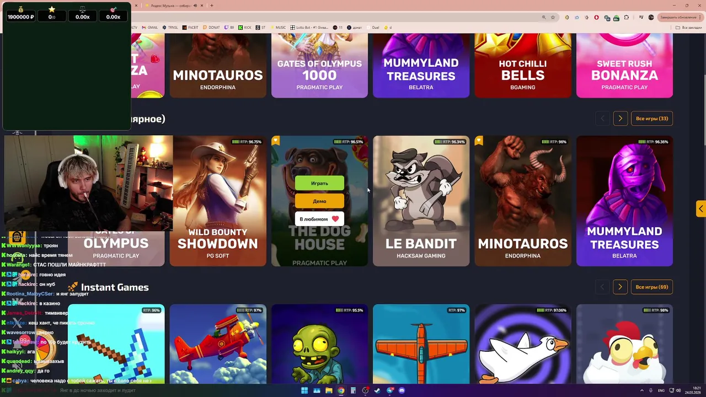Viewport: 706px width, 397px height.
Task: Close the Яндекс Музыка tab
Action: coord(202,6)
